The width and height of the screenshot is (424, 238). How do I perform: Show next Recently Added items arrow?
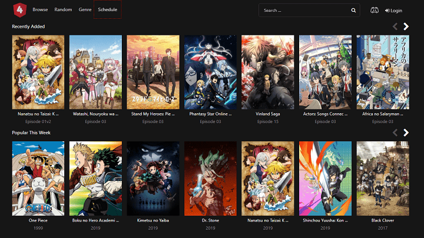(406, 27)
